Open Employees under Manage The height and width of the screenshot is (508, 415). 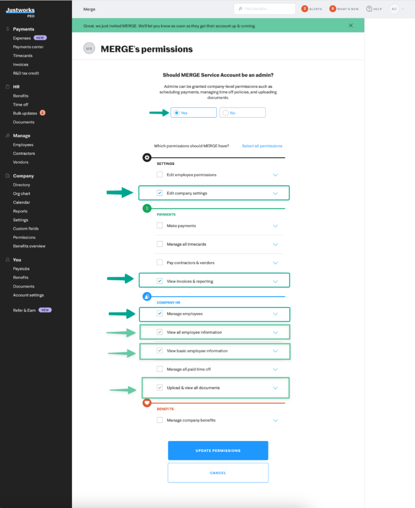click(23, 144)
